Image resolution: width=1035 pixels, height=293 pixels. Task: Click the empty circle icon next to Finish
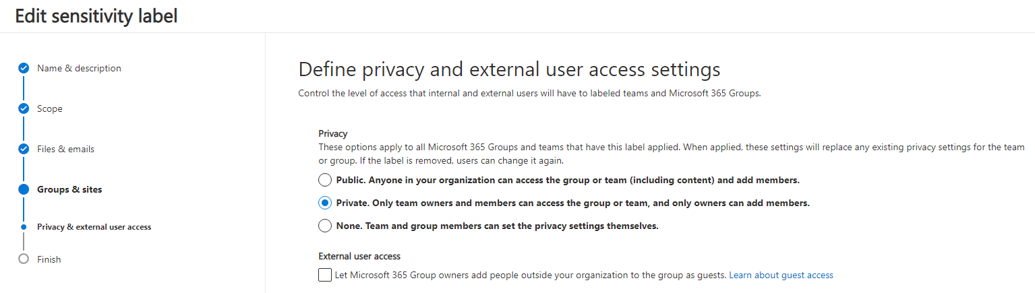[x=24, y=259]
